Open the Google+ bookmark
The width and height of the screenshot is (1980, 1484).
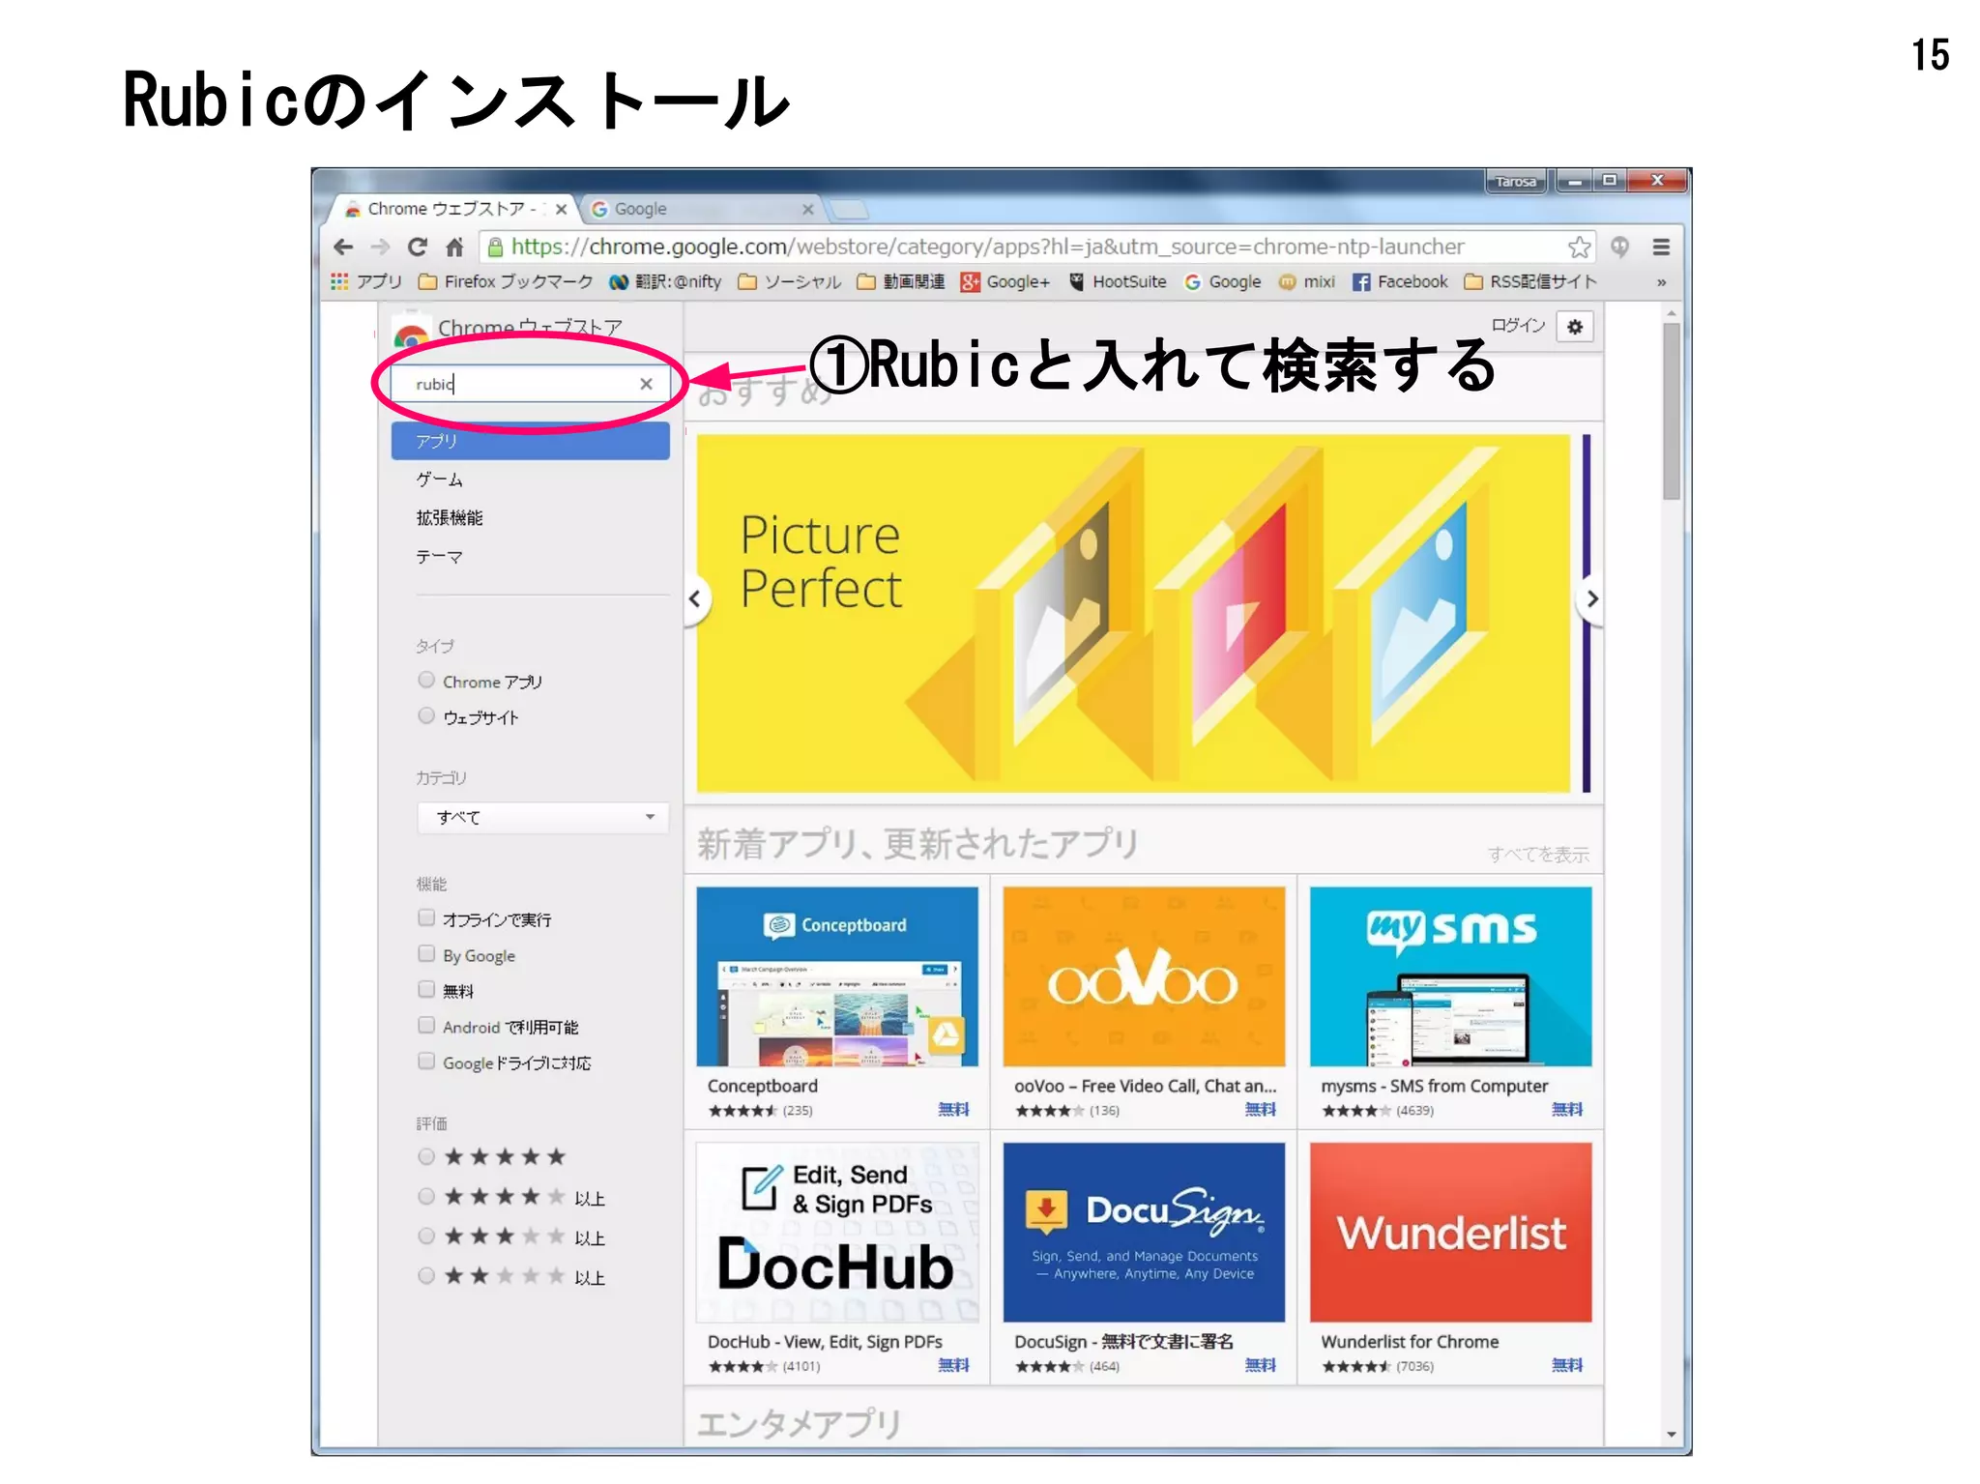(x=1005, y=281)
